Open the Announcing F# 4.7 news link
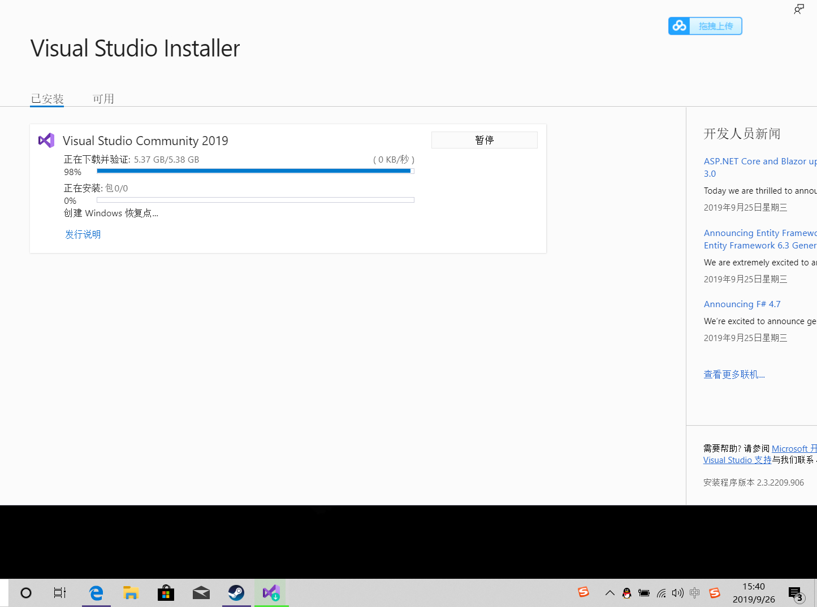The height and width of the screenshot is (607, 817). click(742, 304)
